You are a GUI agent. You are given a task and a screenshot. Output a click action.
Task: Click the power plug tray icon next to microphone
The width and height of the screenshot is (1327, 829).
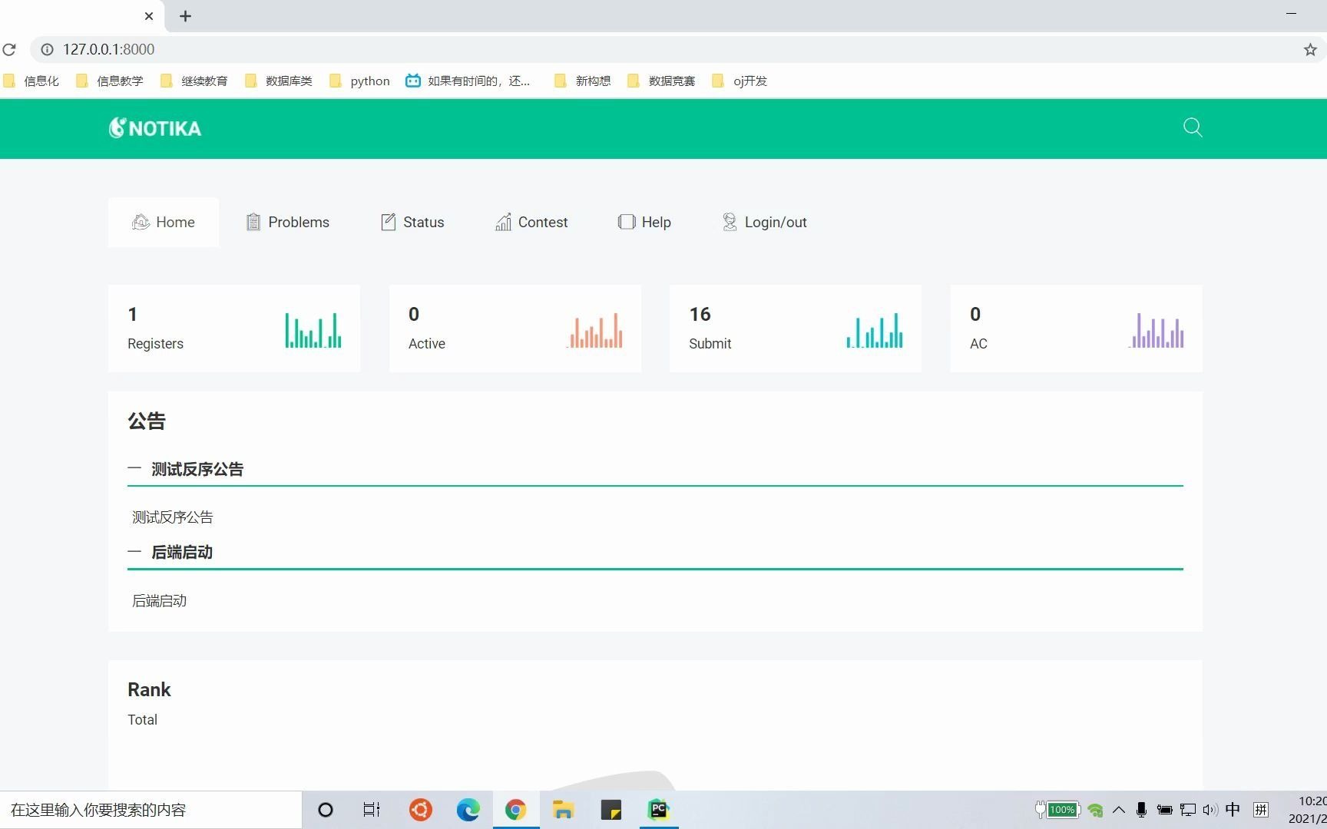tap(1164, 810)
